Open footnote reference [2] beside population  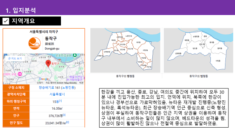coord(64,115)
